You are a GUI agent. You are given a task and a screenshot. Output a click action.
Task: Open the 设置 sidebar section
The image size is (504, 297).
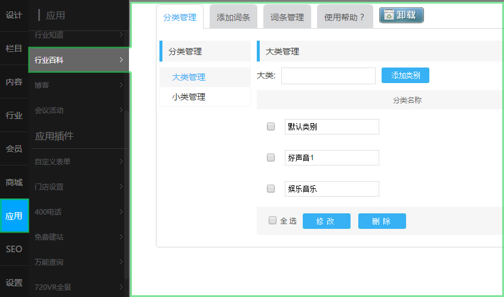tap(14, 283)
